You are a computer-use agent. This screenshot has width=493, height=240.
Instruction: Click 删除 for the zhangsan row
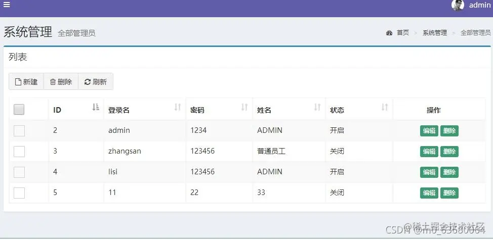[449, 152]
